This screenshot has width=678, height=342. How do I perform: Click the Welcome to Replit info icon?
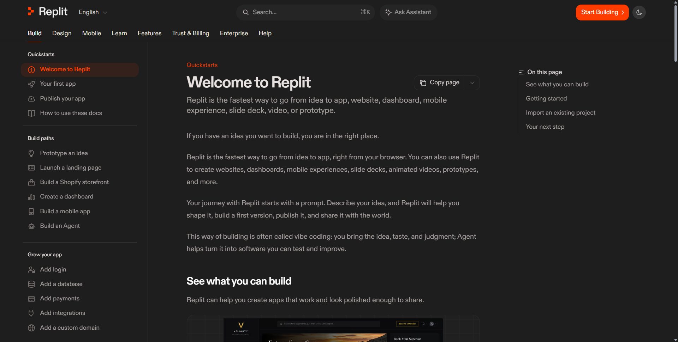coord(31,70)
